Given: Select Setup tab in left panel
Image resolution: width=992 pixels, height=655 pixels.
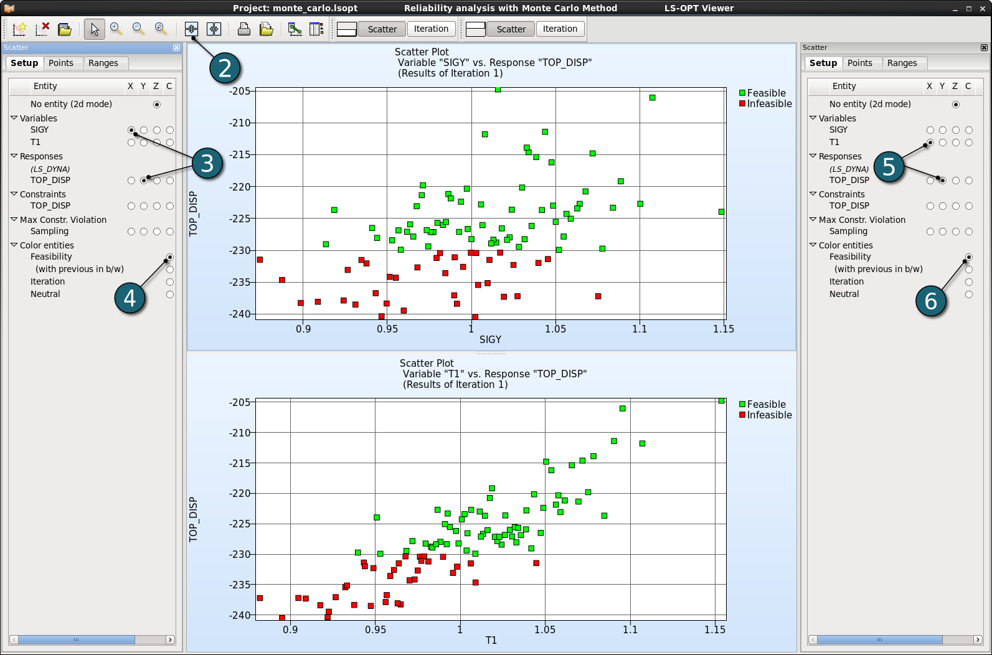Looking at the screenshot, I should click(24, 63).
